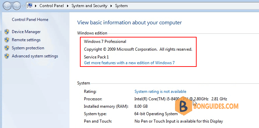This screenshot has width=259, height=128.
Task: Expand the arrow after Control Panel breadcrumb
Action: (x=67, y=6)
